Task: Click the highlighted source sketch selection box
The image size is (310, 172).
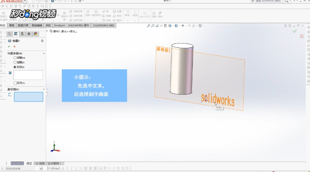Action: (29, 97)
